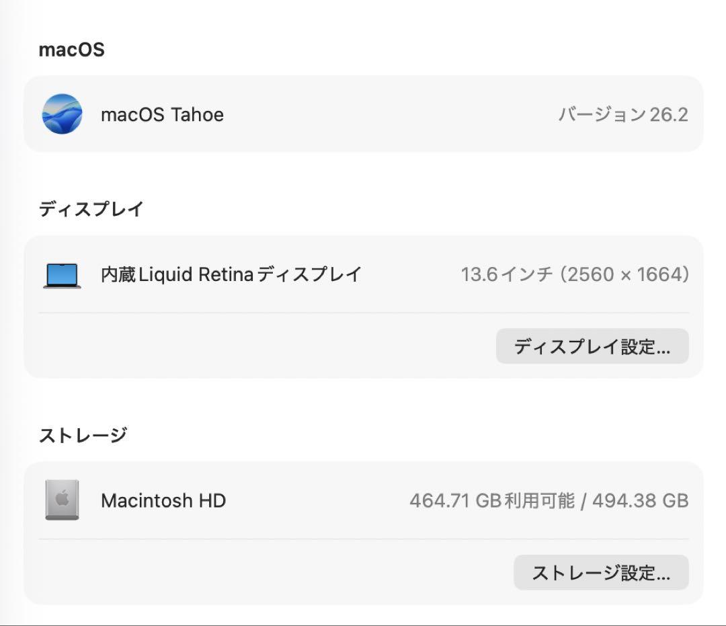Viewport: 726px width, 626px height.
Task: Click the ストレージ section header
Action: (83, 434)
